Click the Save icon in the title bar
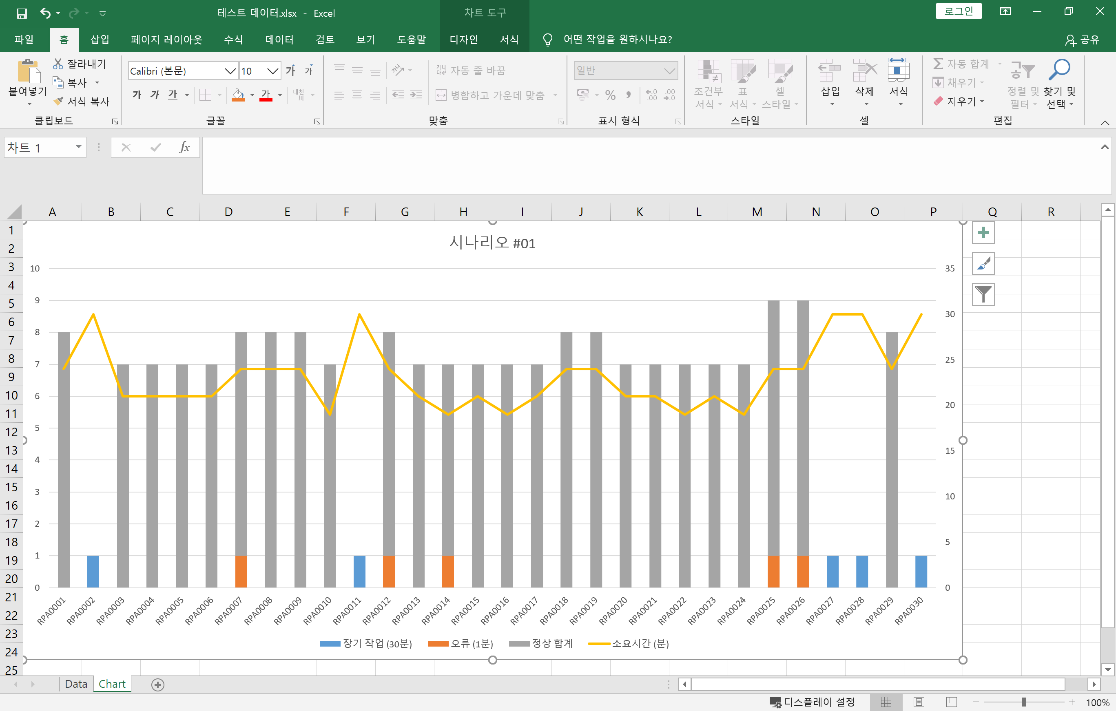Viewport: 1116px width, 711px height. (x=21, y=13)
